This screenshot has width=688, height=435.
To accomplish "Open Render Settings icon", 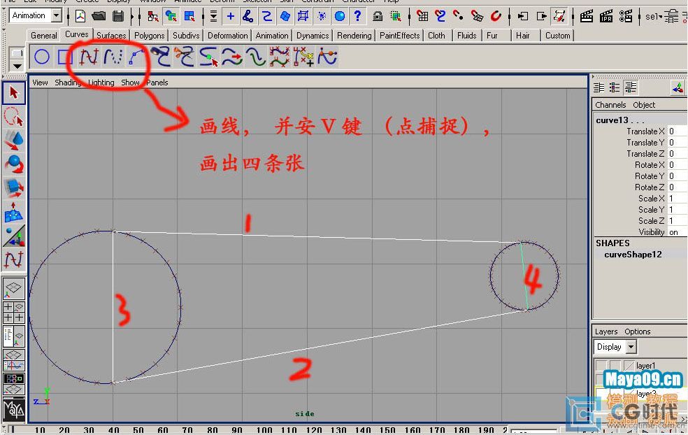I will pyautogui.click(x=626, y=17).
